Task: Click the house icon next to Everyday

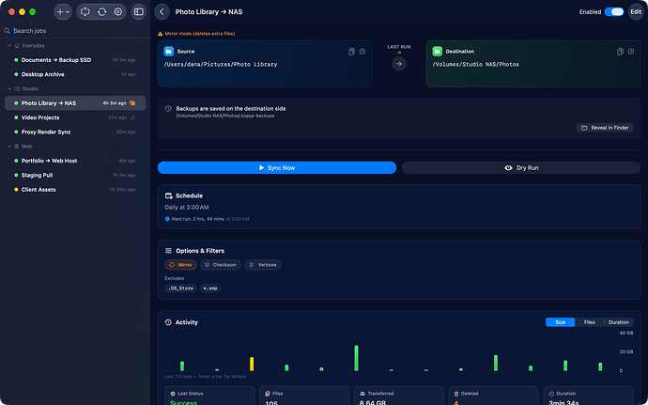Action: pos(17,45)
